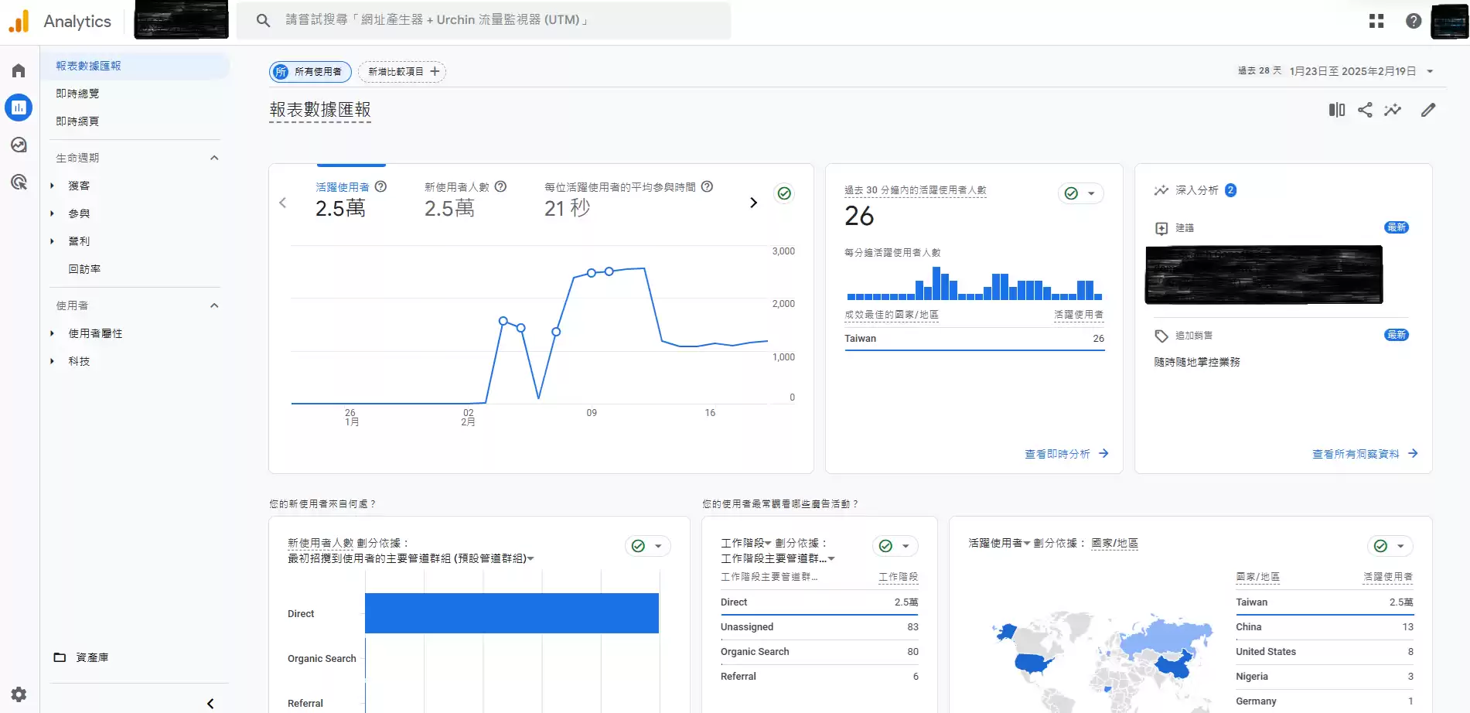Open the Google apps grid

point(1376,21)
